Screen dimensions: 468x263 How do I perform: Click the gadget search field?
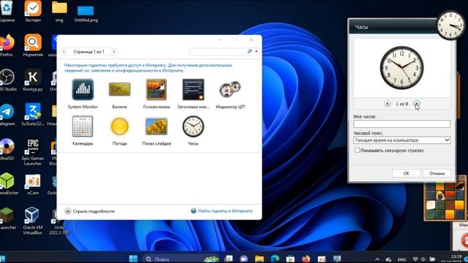(x=218, y=51)
